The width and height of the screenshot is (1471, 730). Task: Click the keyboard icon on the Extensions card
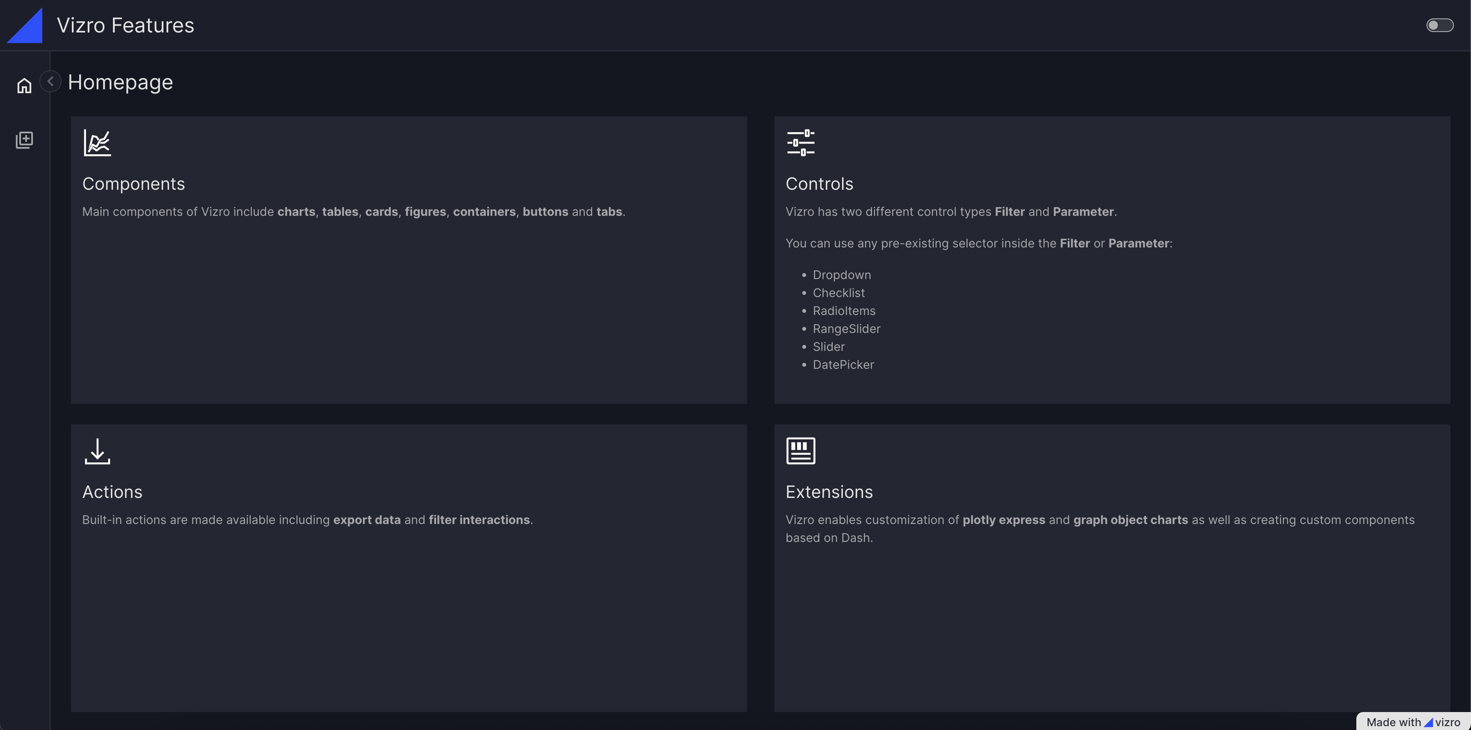coord(800,450)
